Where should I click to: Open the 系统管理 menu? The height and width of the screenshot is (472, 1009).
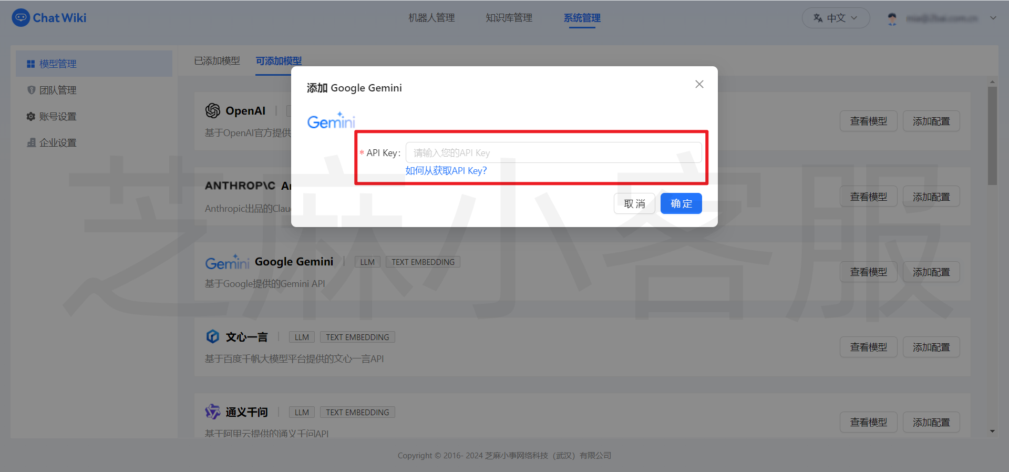coord(582,18)
